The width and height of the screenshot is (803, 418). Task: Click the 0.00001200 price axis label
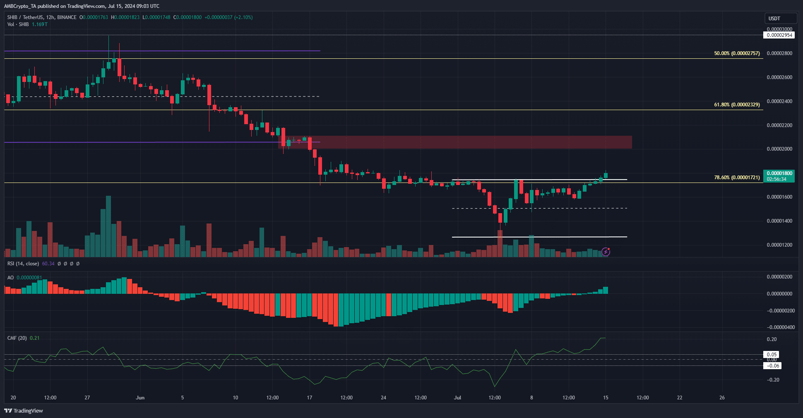tap(779, 245)
